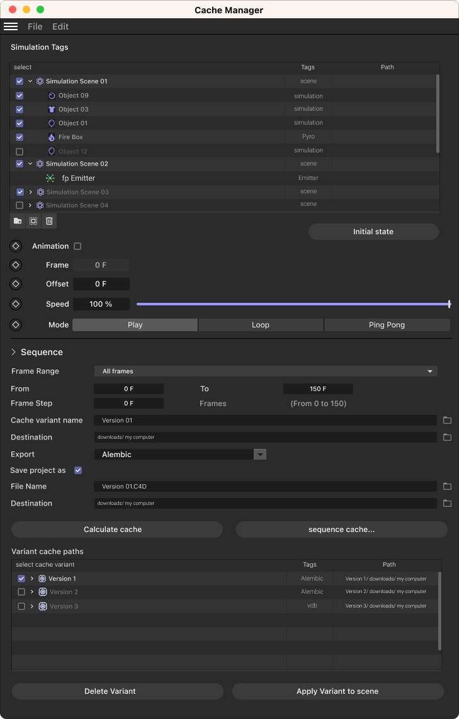
Task: Select Ping Pong mode
Action: point(387,325)
